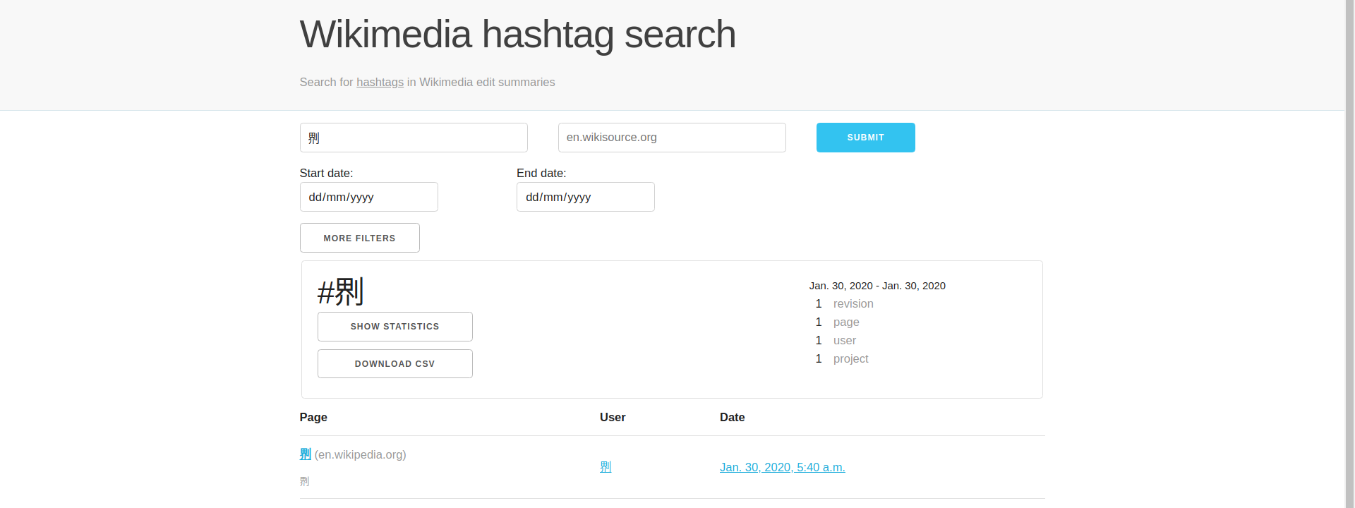Focus the project field showing en.wikisource.org
1355x508 pixels.
pyautogui.click(x=672, y=138)
